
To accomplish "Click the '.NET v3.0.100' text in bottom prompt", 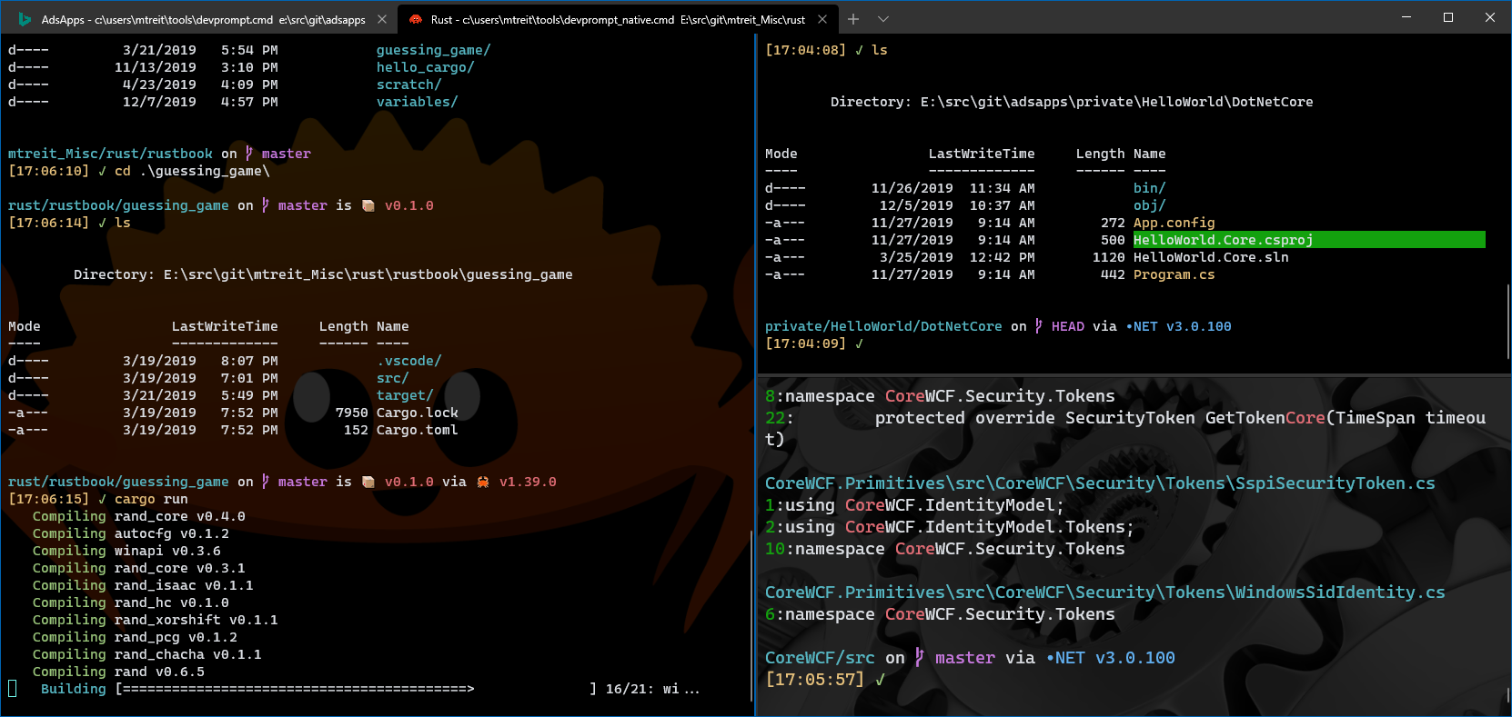I will click(1111, 657).
